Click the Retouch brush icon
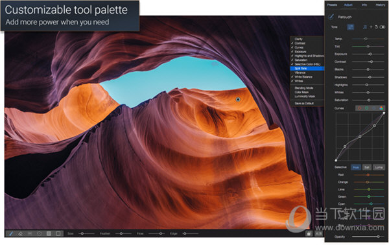The width and height of the screenshot is (389, 245). coord(331,17)
